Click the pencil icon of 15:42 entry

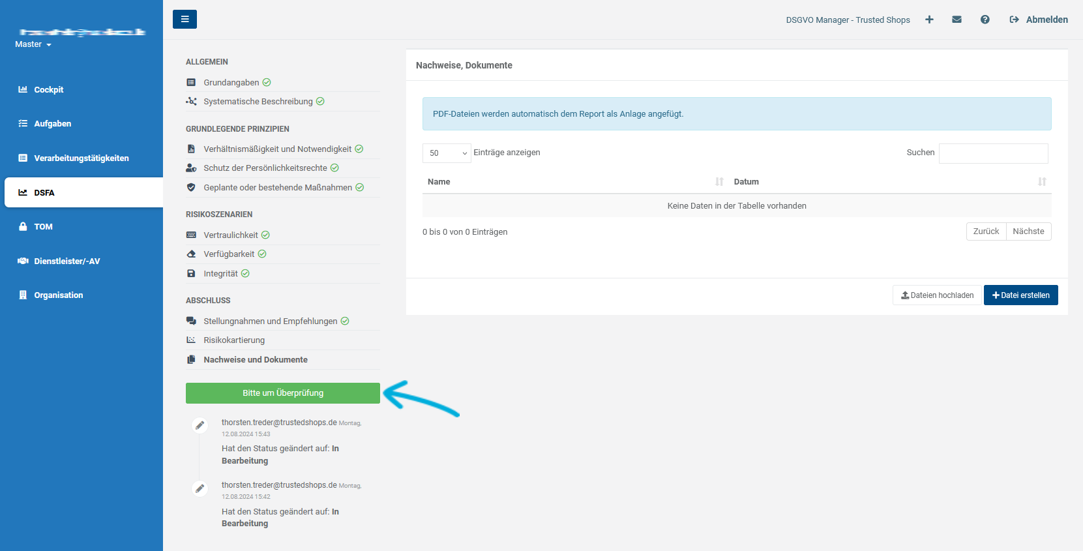coord(200,488)
